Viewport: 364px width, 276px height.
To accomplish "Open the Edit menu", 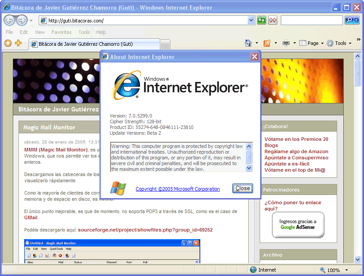I will click(24, 32).
